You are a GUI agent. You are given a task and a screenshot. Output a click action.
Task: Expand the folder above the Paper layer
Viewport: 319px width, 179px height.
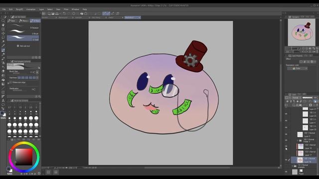tap(293, 166)
